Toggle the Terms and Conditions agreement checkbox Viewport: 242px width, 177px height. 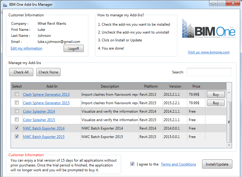pos(132,164)
